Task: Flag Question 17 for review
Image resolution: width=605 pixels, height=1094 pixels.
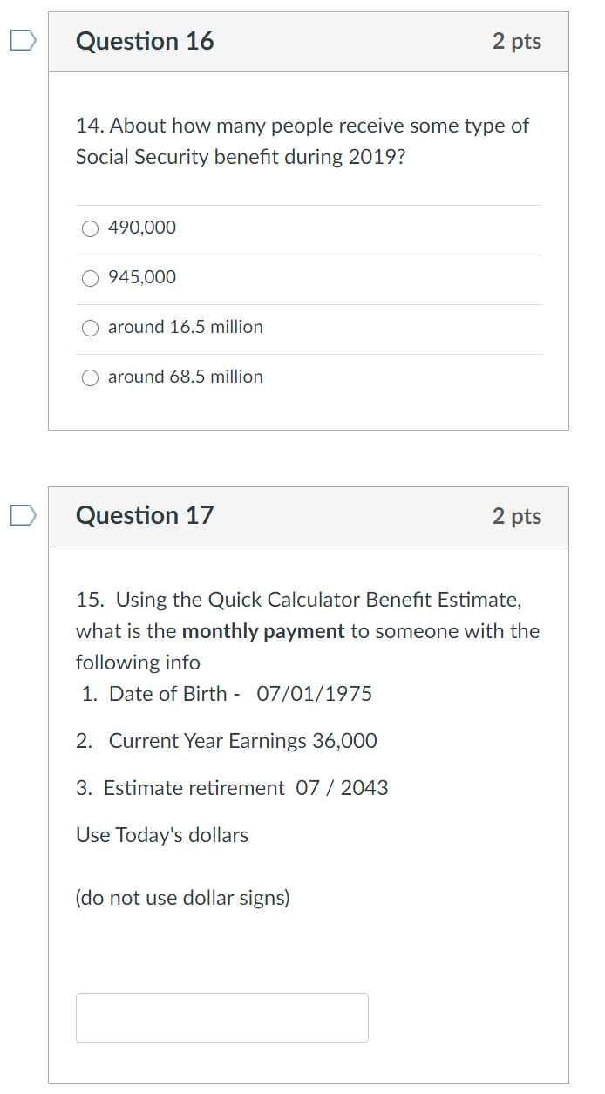Action: coord(24,515)
